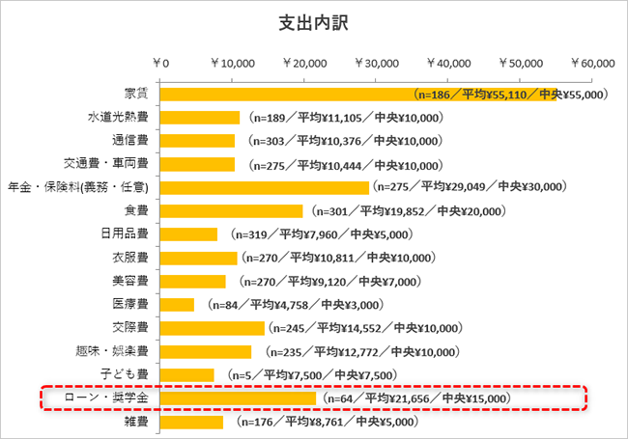Image resolution: width=628 pixels, height=439 pixels.
Task: Click the 交通費・車両費 bar
Action: pos(197,164)
